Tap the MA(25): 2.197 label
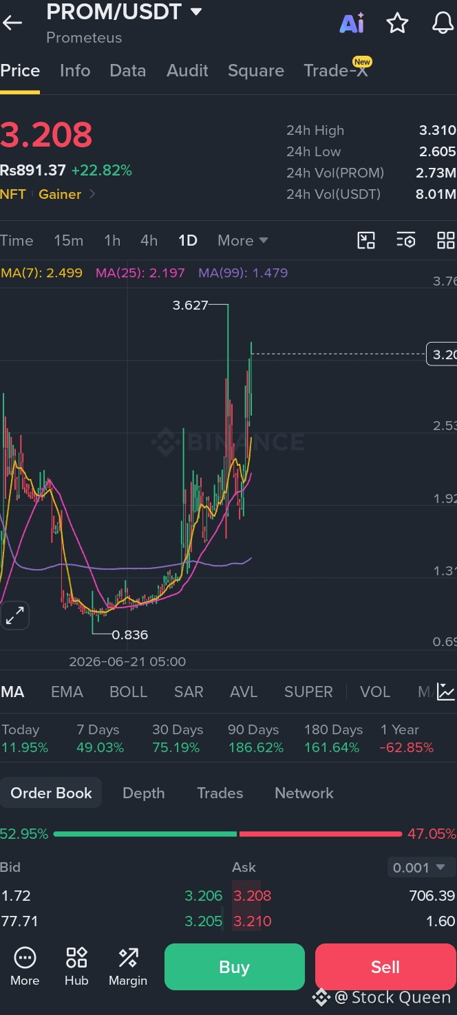The height and width of the screenshot is (1015, 457). pyautogui.click(x=140, y=273)
